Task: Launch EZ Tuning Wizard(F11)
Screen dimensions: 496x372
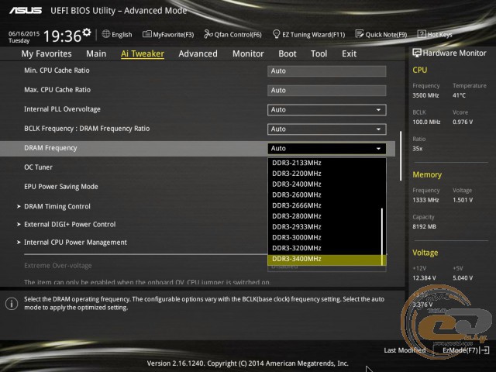Action: (x=308, y=34)
